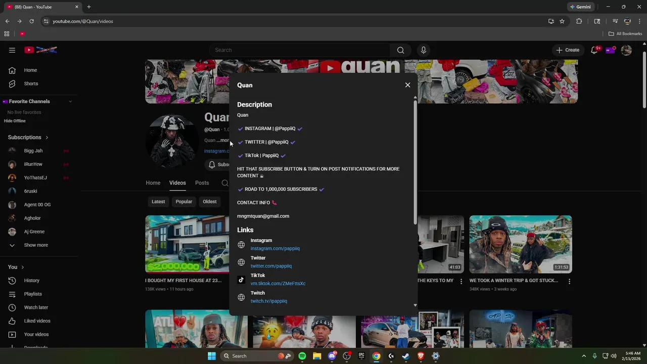Select the mngmtquan@gmail.com email text
Image resolution: width=647 pixels, height=364 pixels.
coord(263,216)
